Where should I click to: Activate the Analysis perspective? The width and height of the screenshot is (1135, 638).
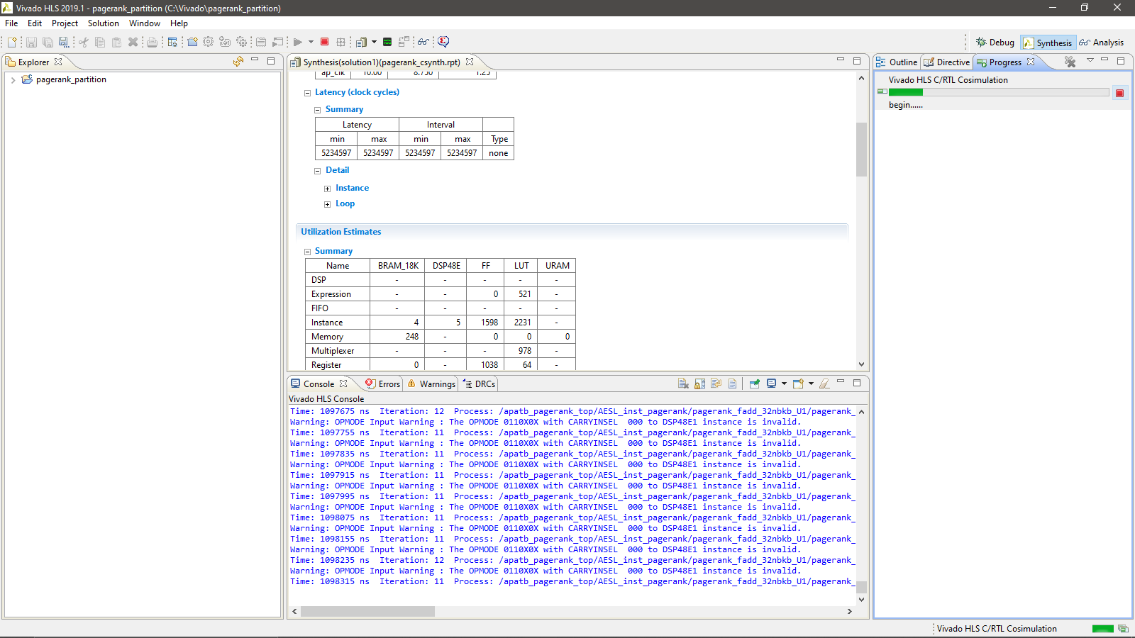pyautogui.click(x=1102, y=42)
